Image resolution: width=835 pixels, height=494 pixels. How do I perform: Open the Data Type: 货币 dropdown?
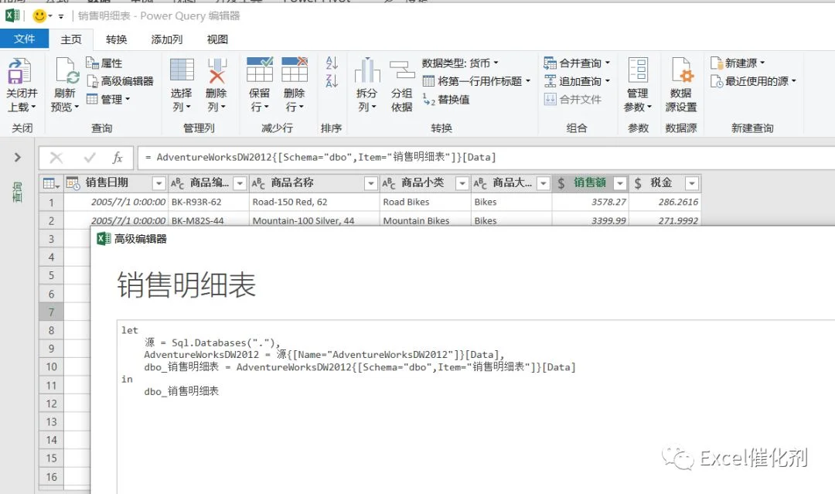coord(461,63)
